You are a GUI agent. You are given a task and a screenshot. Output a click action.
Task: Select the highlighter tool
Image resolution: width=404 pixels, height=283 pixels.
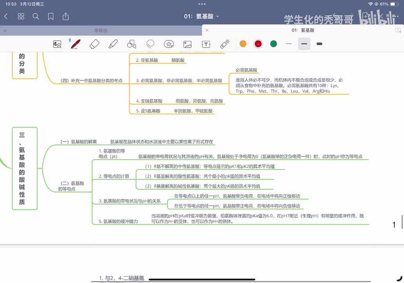pyautogui.click(x=113, y=44)
